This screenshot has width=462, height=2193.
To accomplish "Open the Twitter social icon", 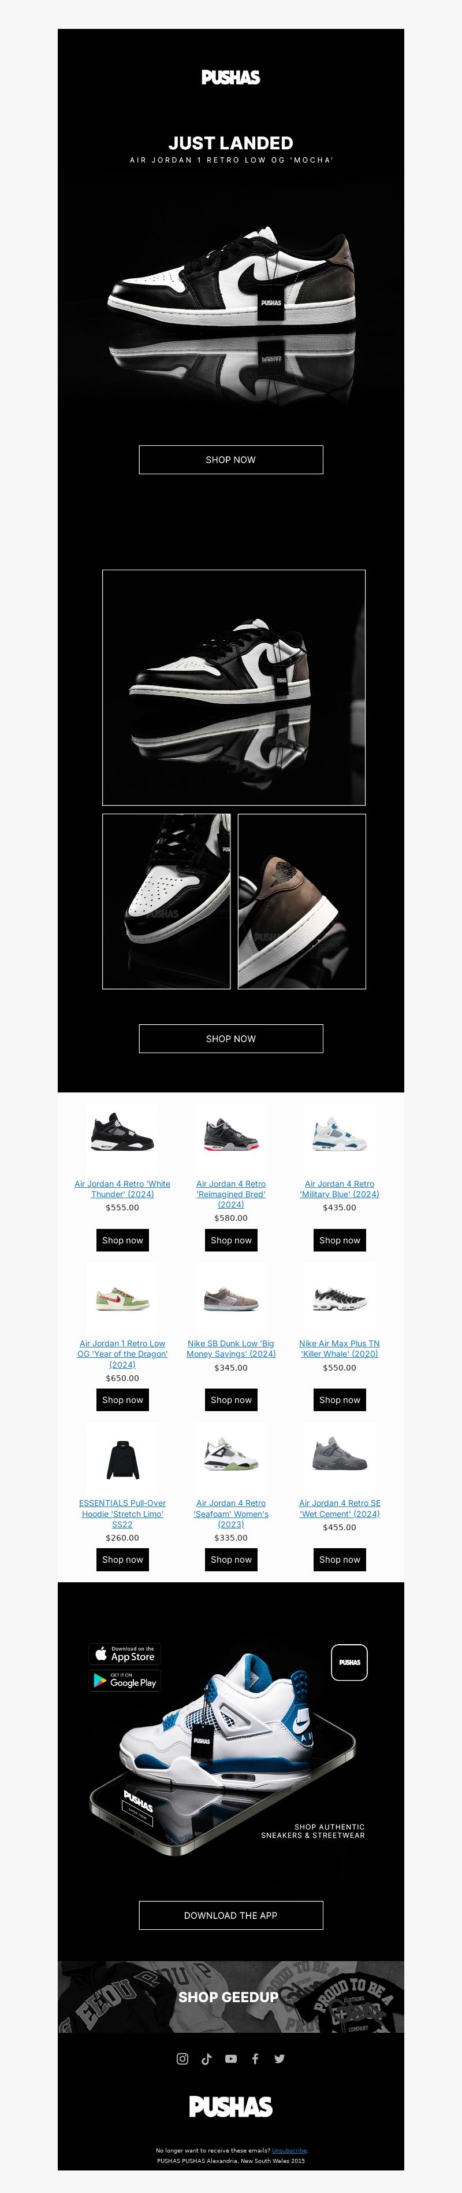I will [x=279, y=2058].
